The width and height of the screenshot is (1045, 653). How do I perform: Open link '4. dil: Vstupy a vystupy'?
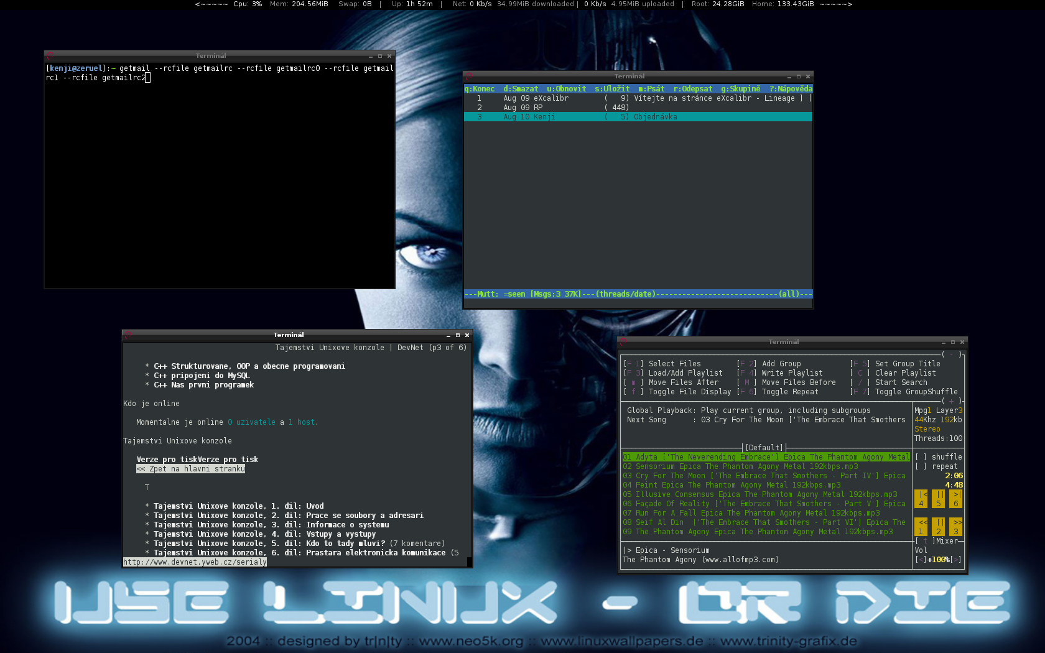[265, 534]
